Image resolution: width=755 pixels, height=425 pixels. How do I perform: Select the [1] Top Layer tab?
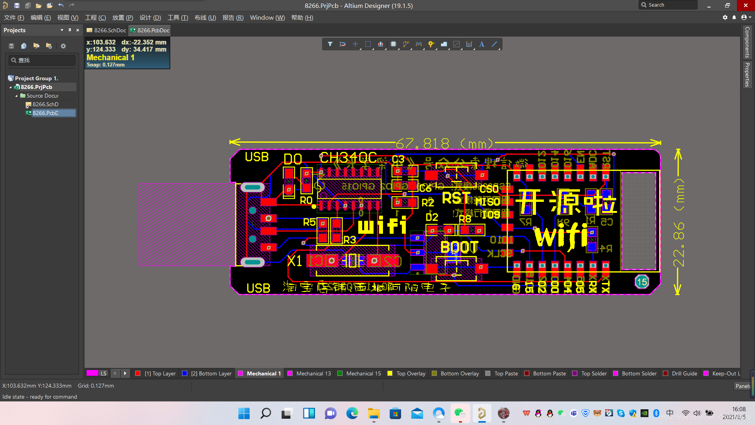click(x=156, y=373)
